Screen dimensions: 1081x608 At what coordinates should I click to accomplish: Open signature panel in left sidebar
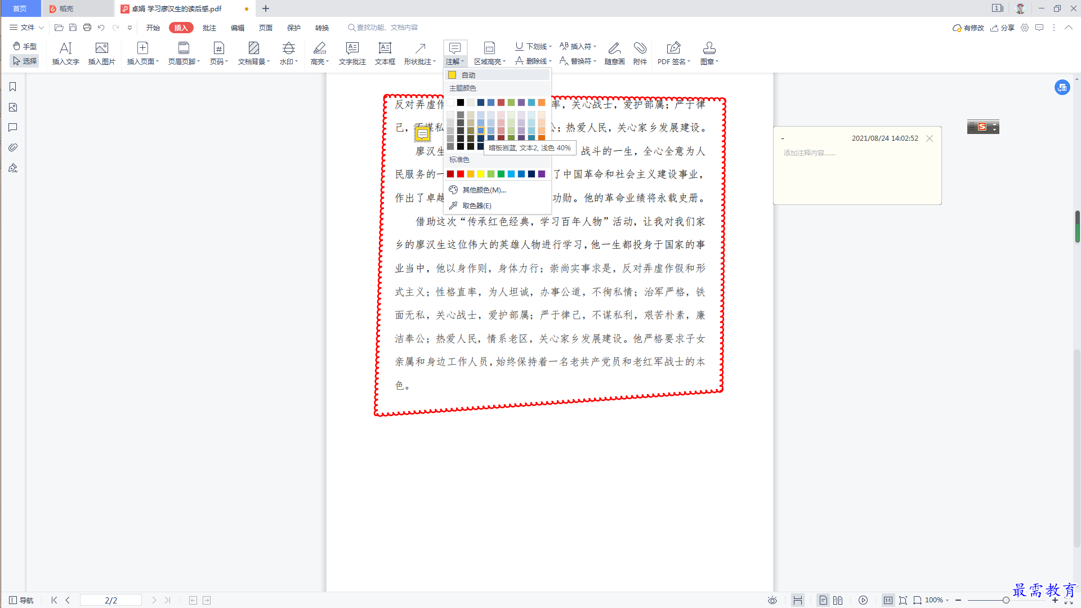(13, 168)
